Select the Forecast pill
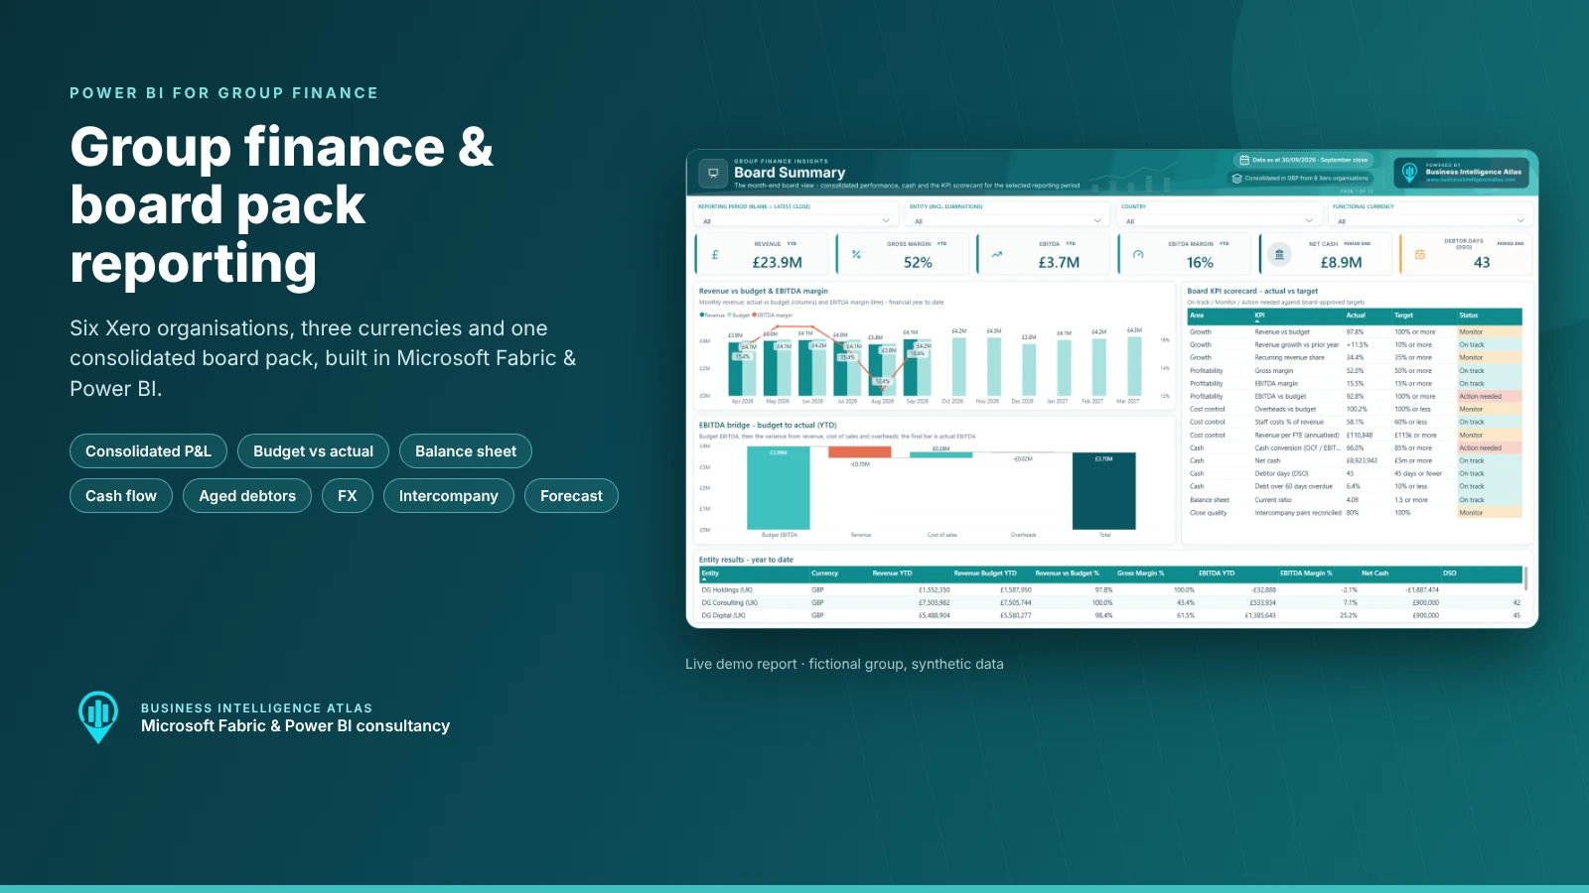 [572, 496]
